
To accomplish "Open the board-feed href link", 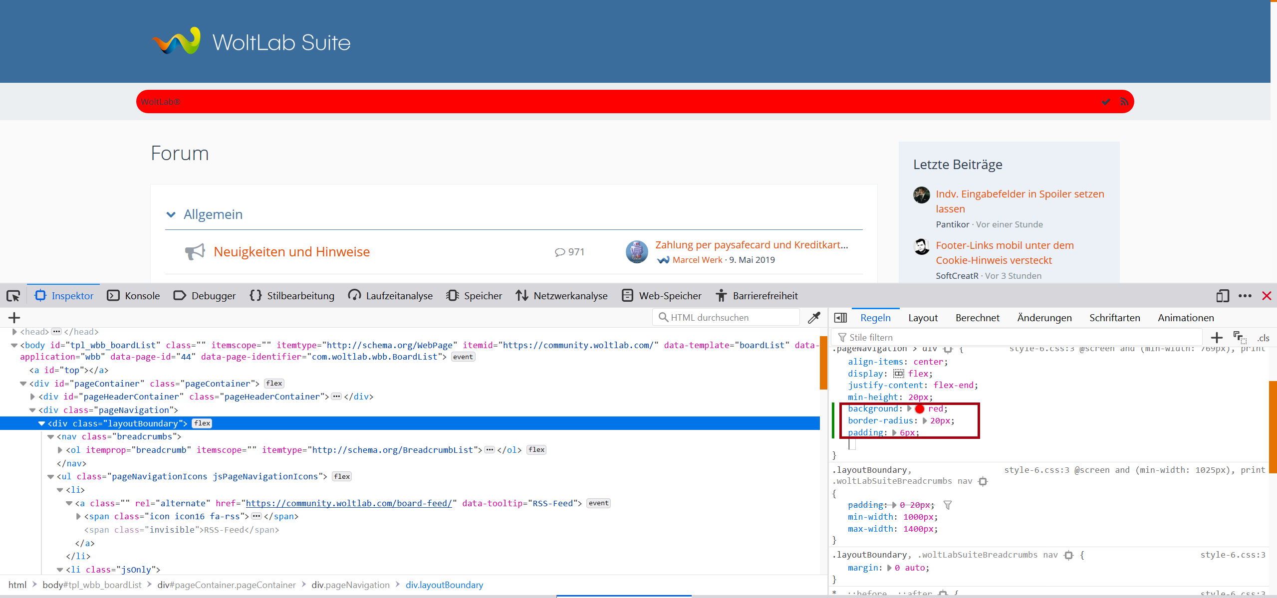I will tap(349, 503).
